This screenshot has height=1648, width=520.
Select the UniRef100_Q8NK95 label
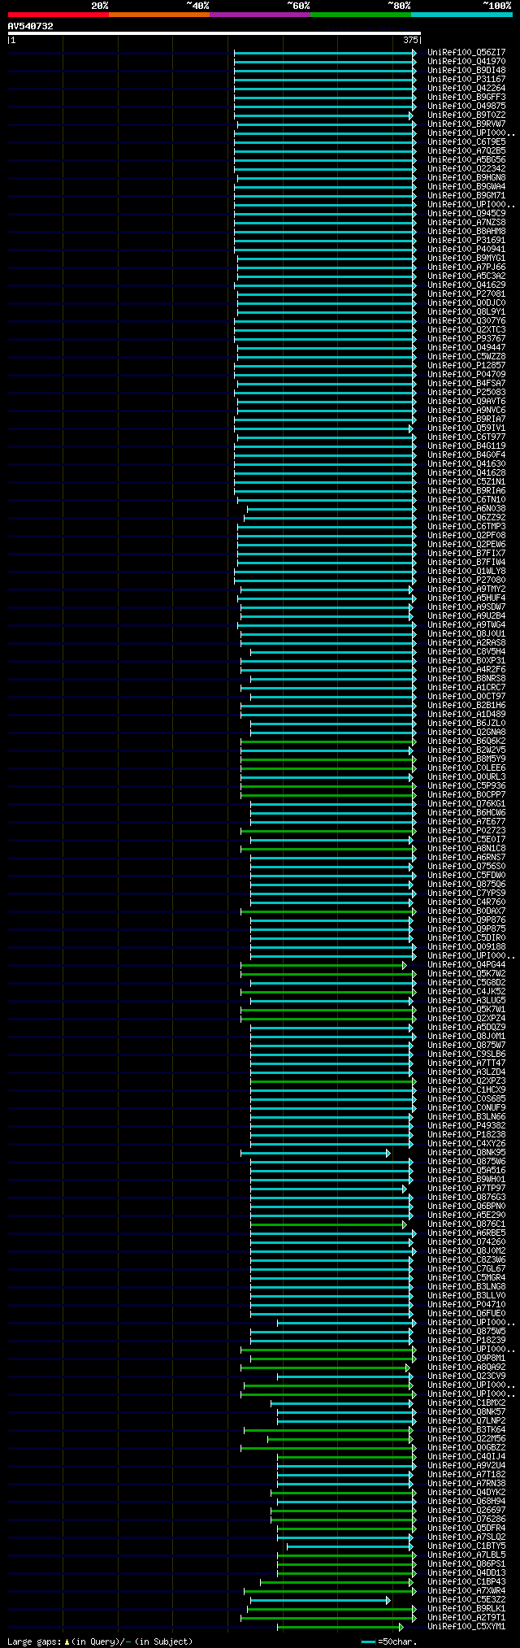tap(466, 1152)
